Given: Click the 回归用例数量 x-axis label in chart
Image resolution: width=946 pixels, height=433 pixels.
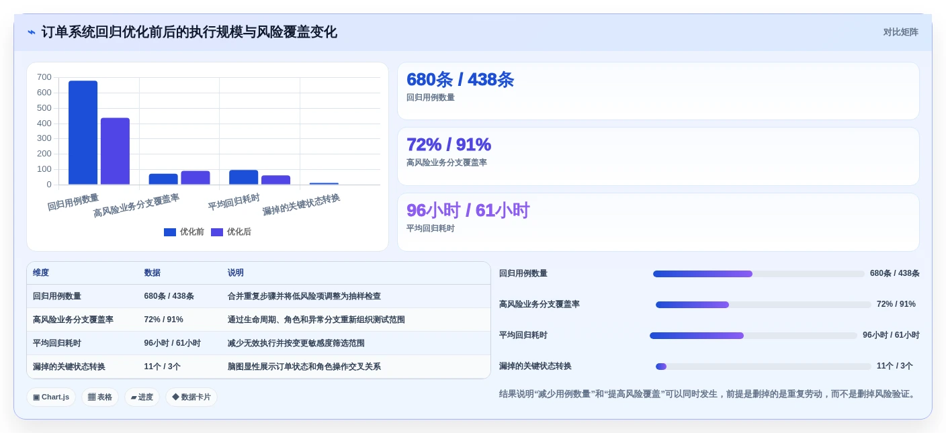Looking at the screenshot, I should (x=73, y=202).
